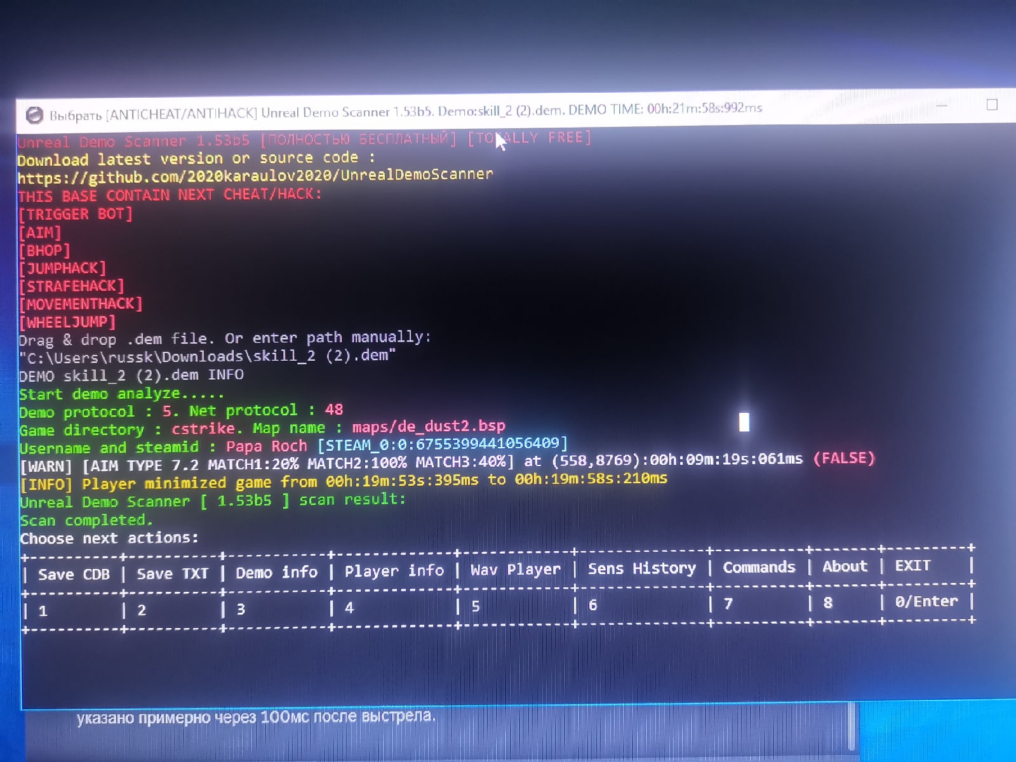Click the window title text
Screen dimensions: 1016x762
(406, 112)
